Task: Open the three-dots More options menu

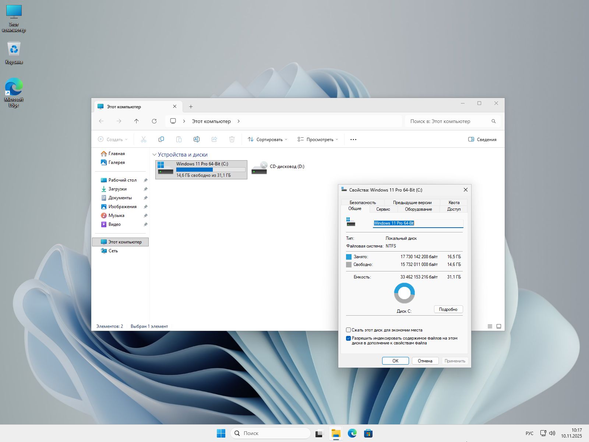Action: pos(353,140)
